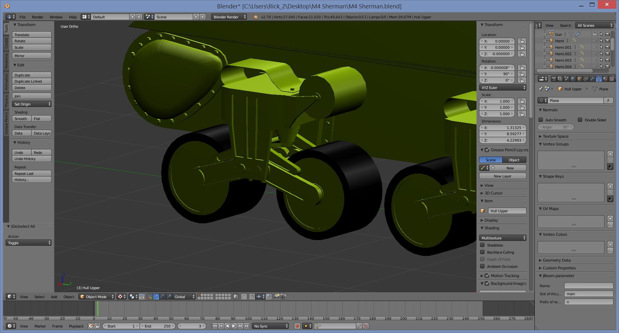
Task: Open the World properties globe tab
Action: 573,79
